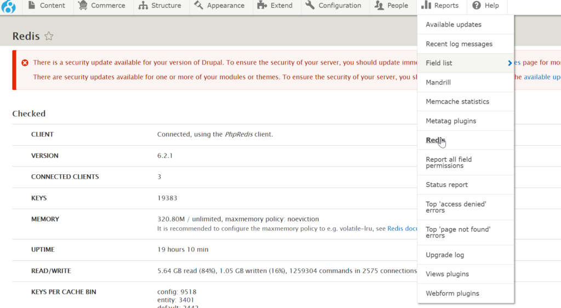Expand Field list submenu arrow
Viewport: 561px width, 308px height.
pos(510,63)
